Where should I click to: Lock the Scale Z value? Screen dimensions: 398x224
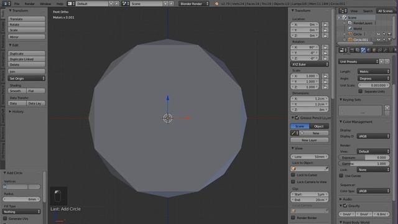(325, 87)
